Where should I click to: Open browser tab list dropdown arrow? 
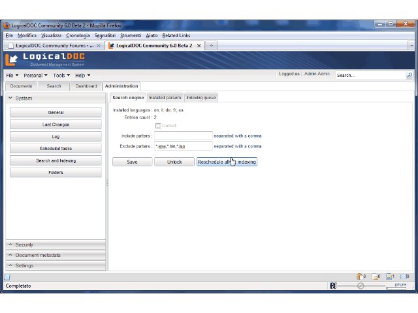click(x=411, y=46)
